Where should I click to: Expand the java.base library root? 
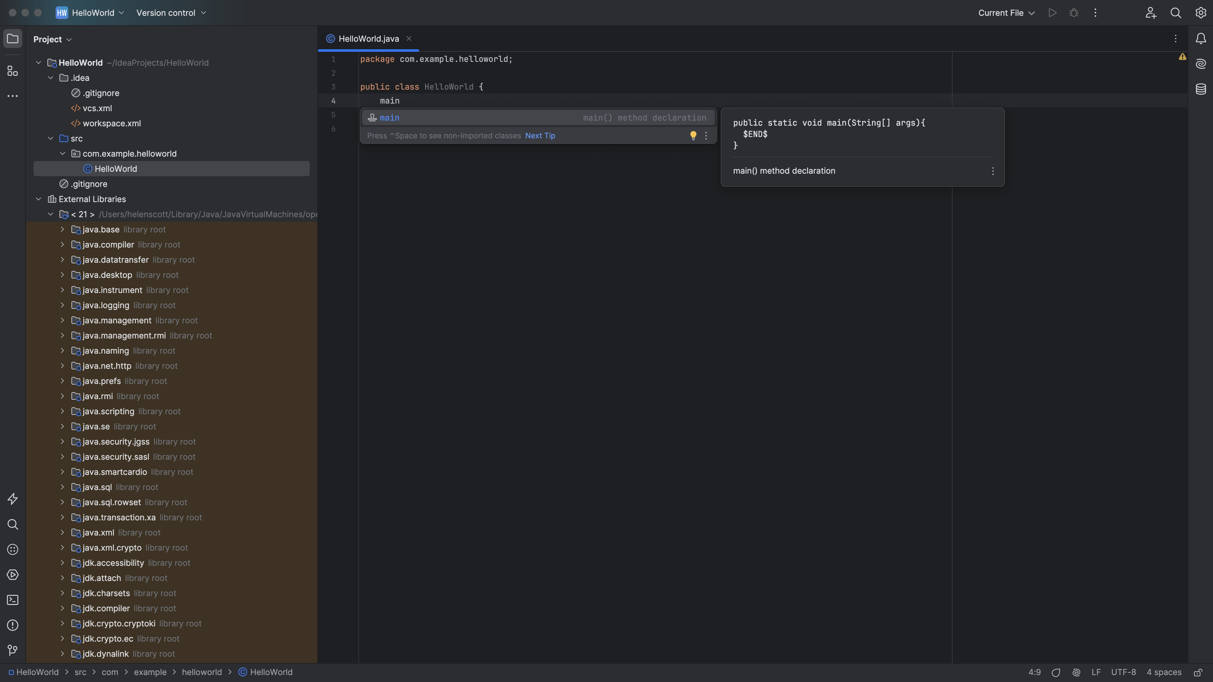[62, 230]
